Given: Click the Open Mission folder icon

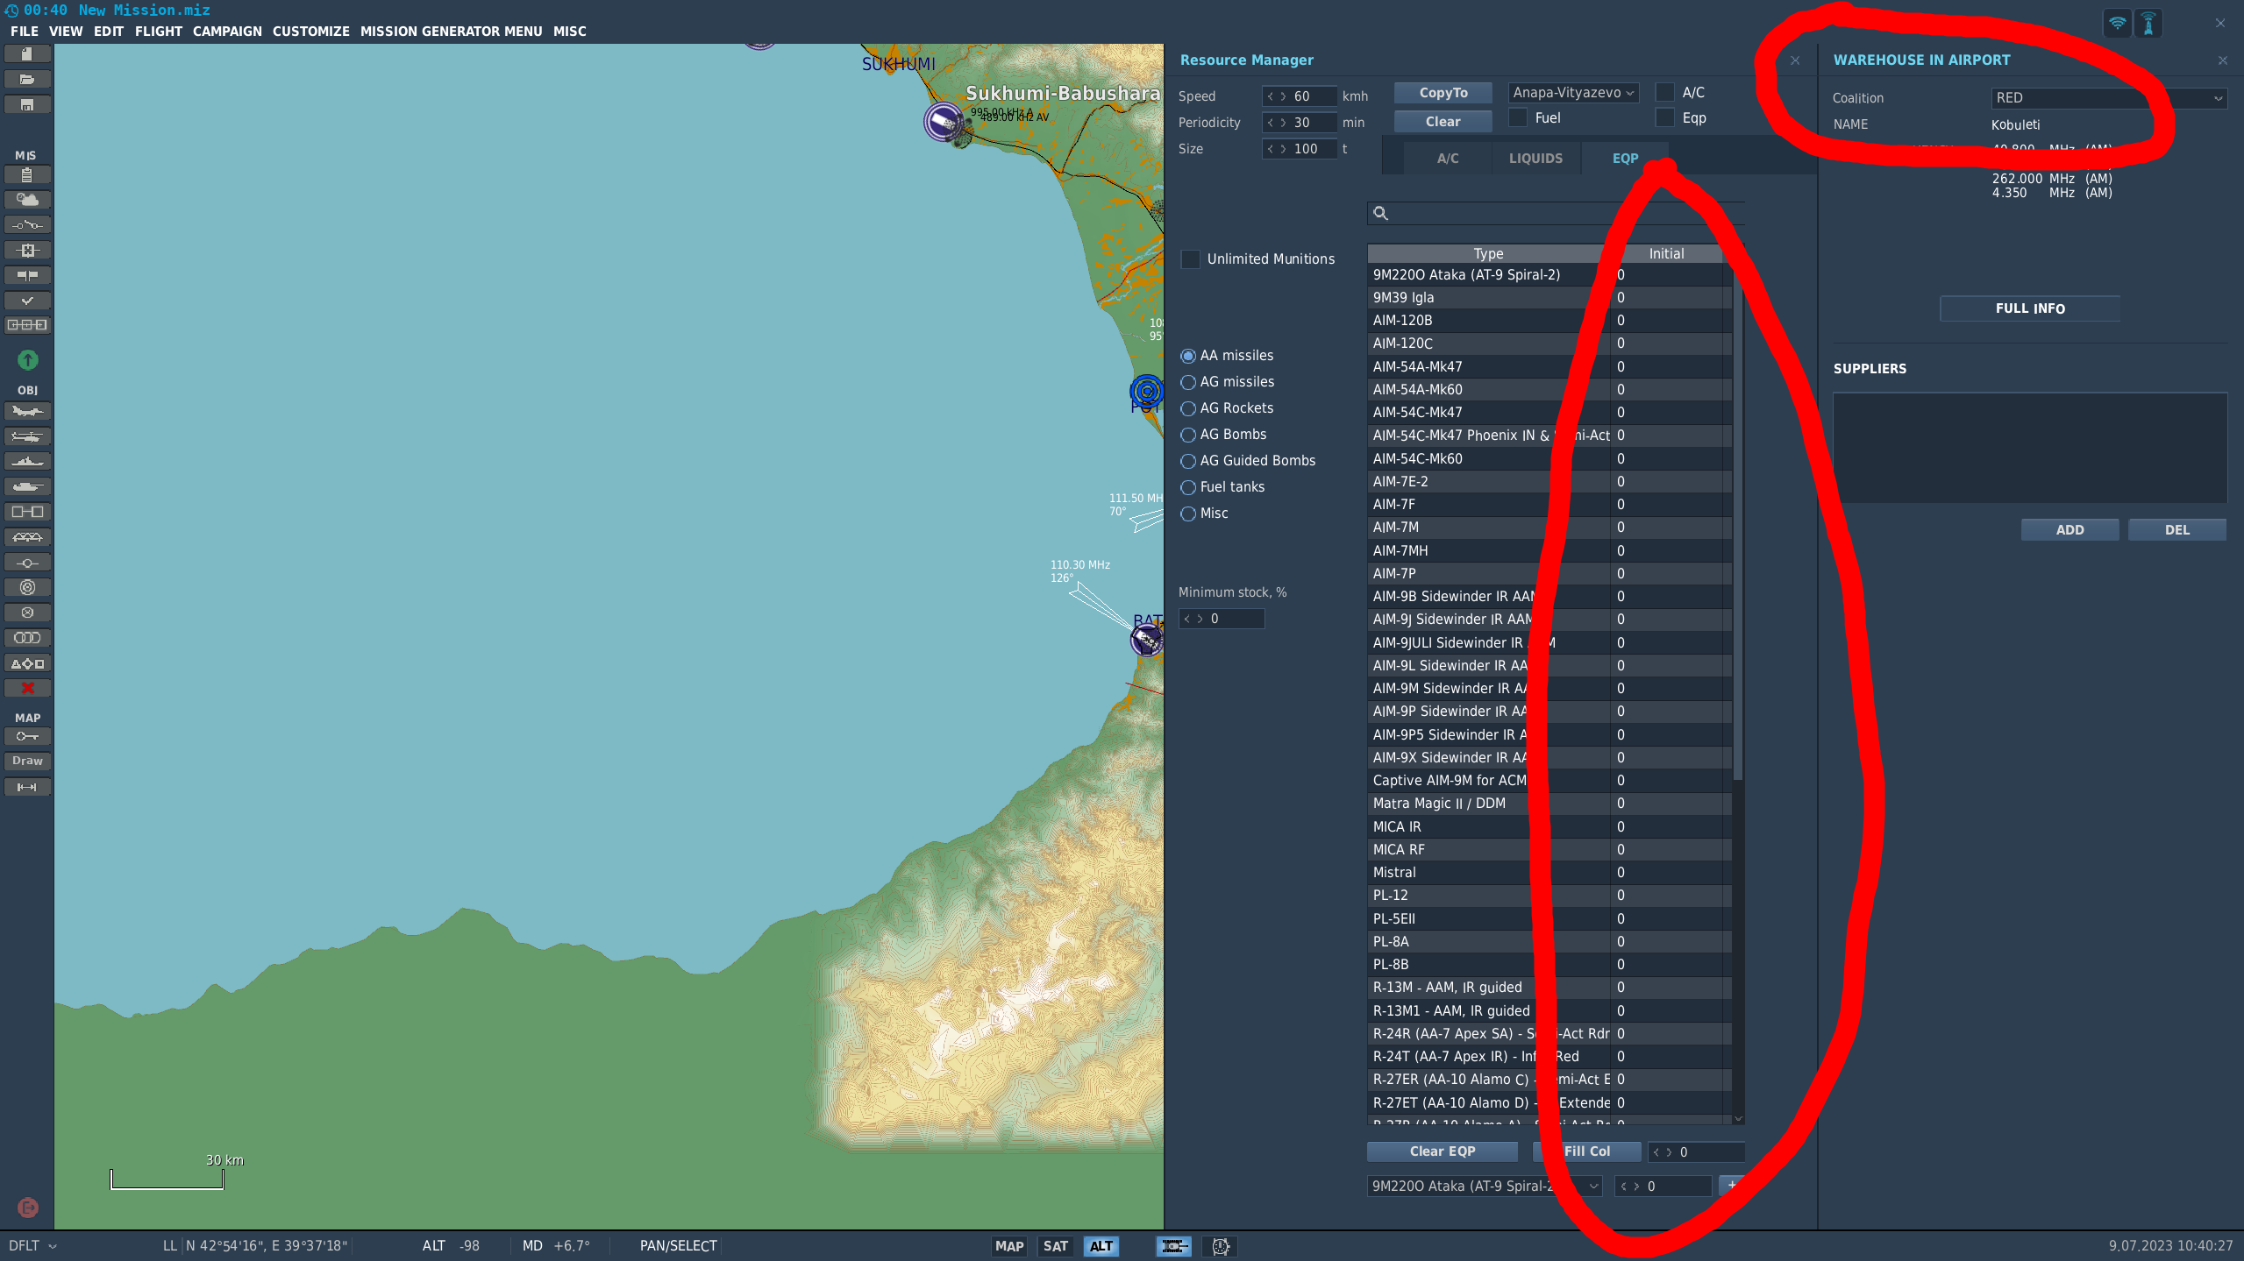Looking at the screenshot, I should [27, 80].
